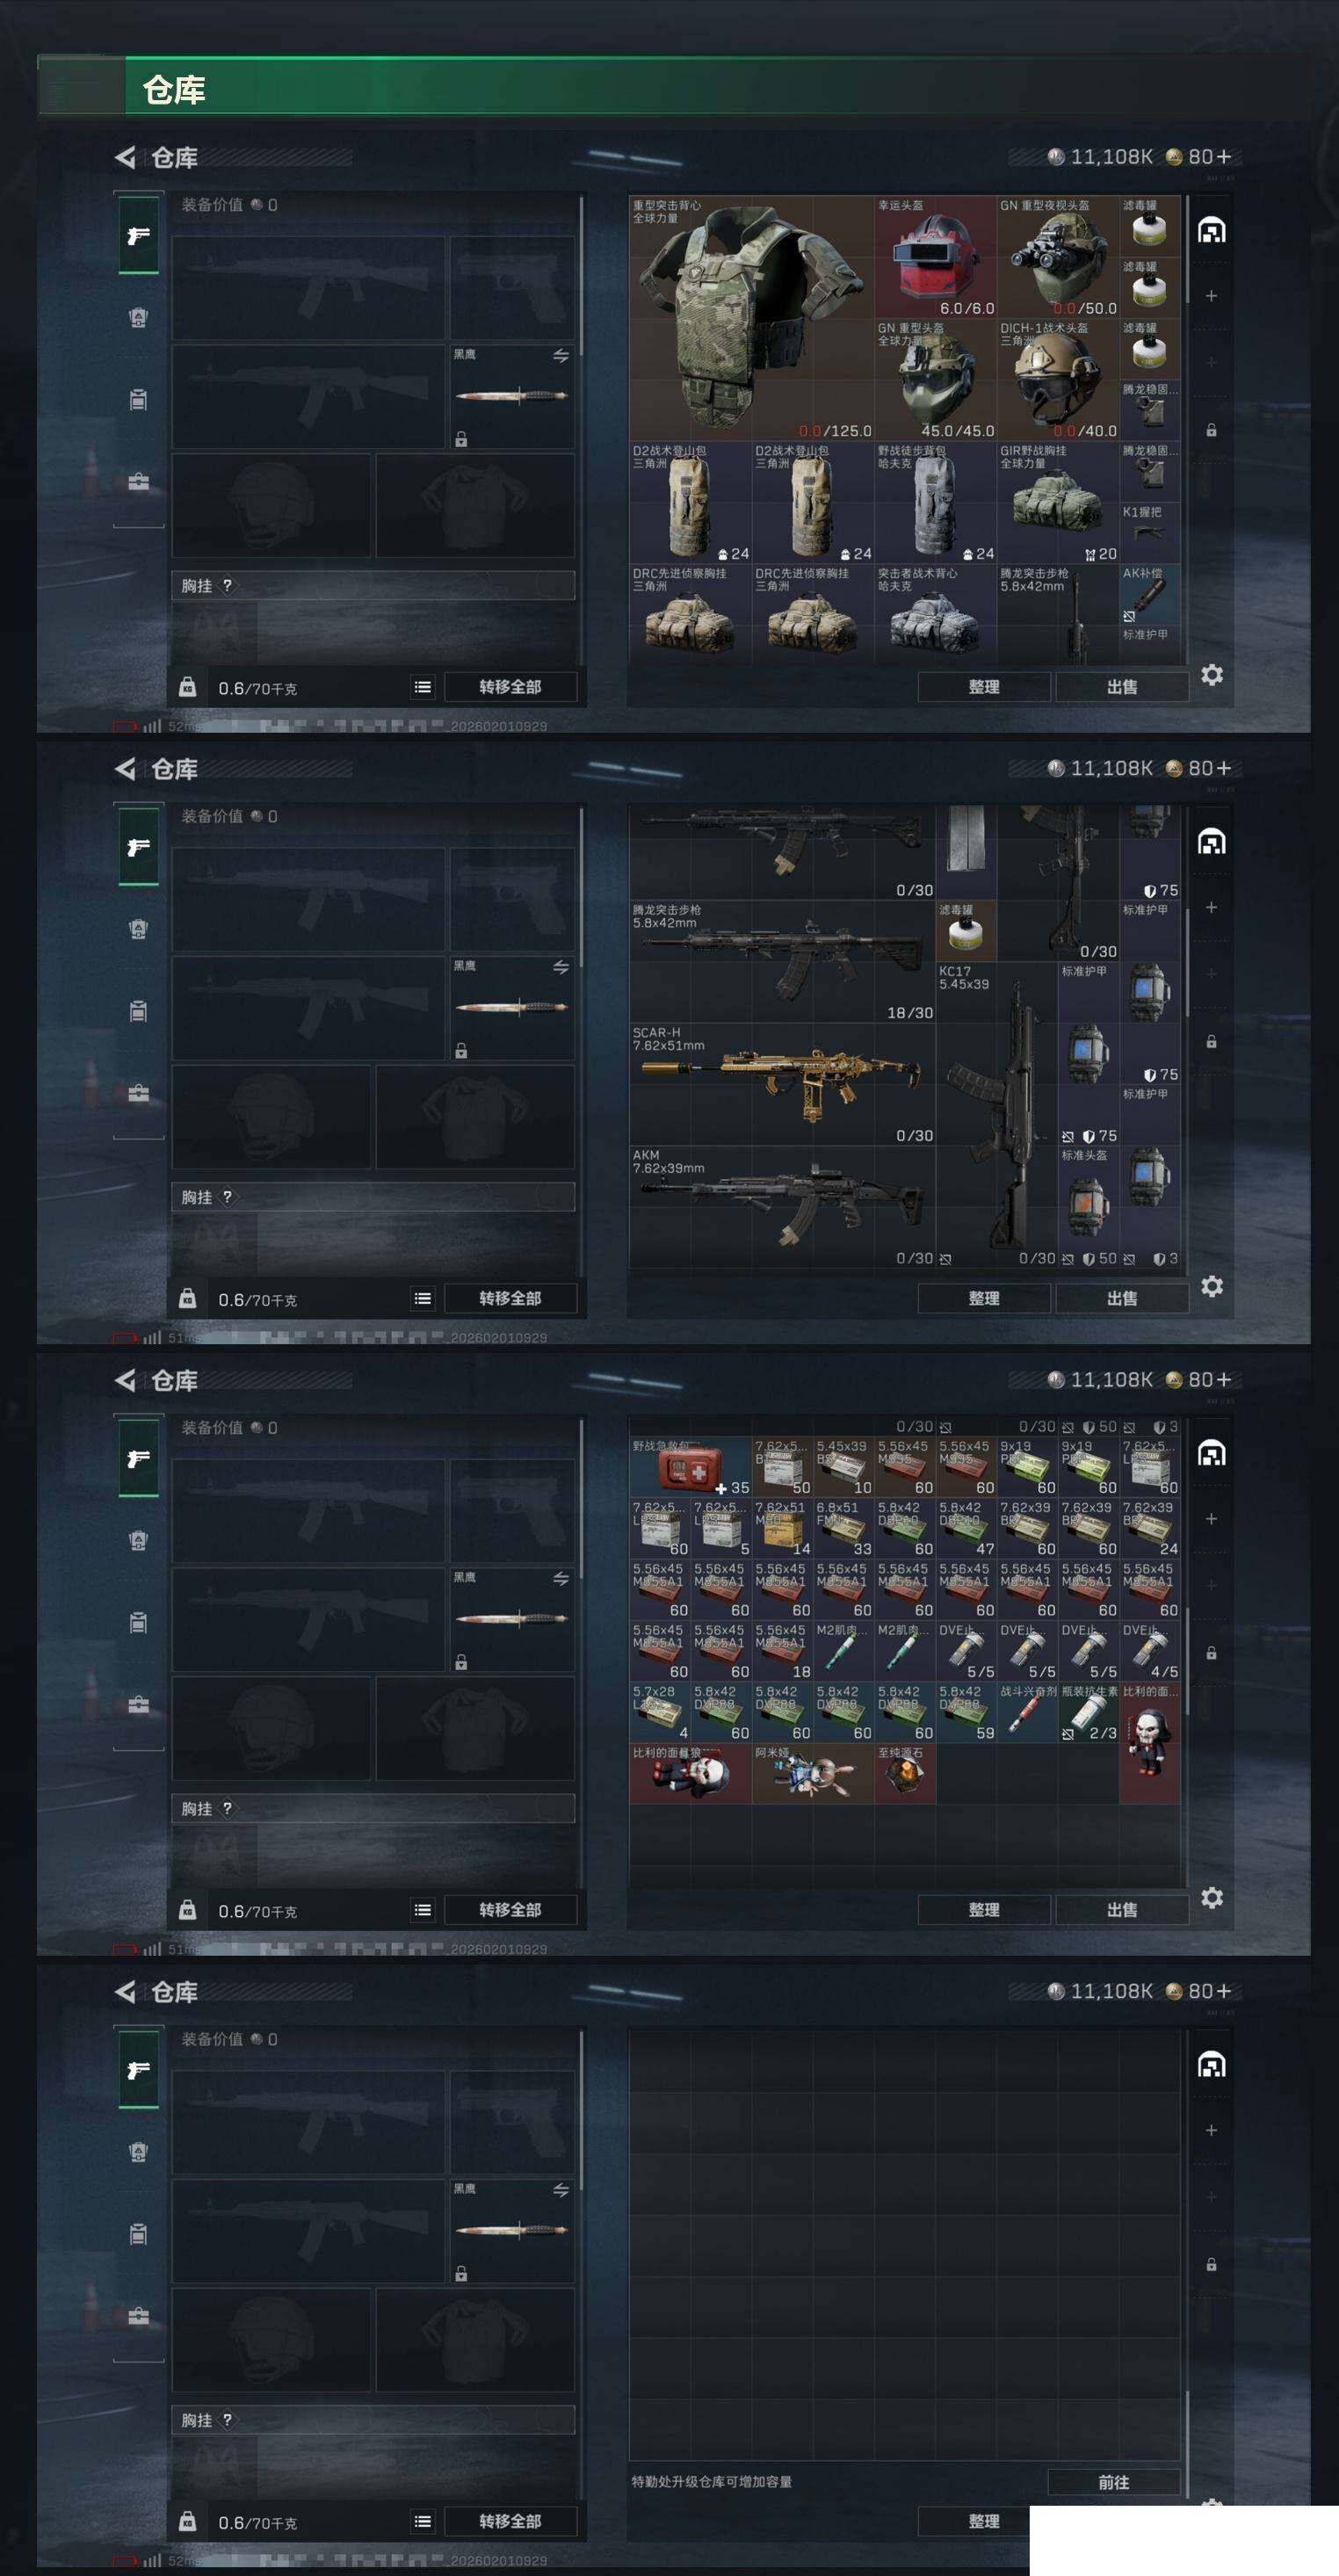Expand the 胸挂 section header beside the 重型突击背心 grid
The height and width of the screenshot is (2576, 1339).
click(x=373, y=586)
